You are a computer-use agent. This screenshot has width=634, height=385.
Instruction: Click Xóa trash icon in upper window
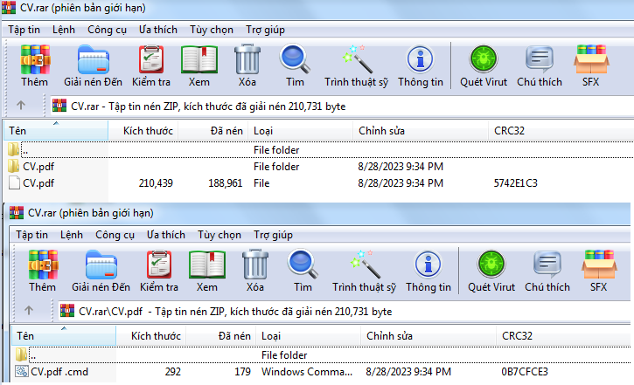247,59
